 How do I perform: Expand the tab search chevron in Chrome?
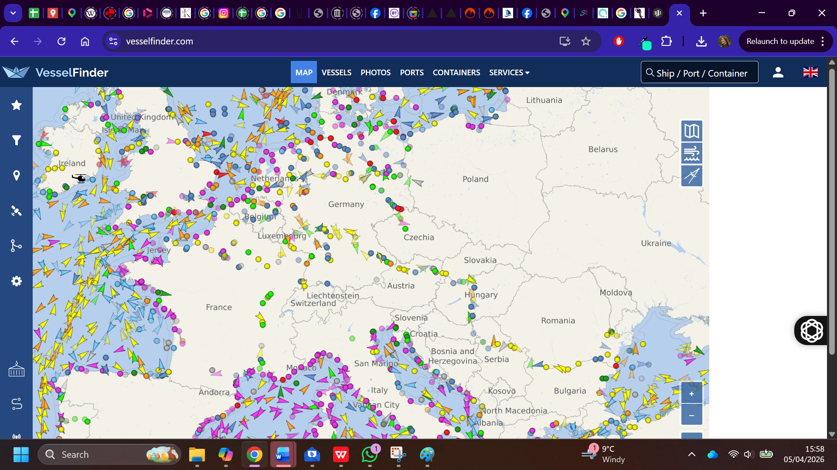13,13
